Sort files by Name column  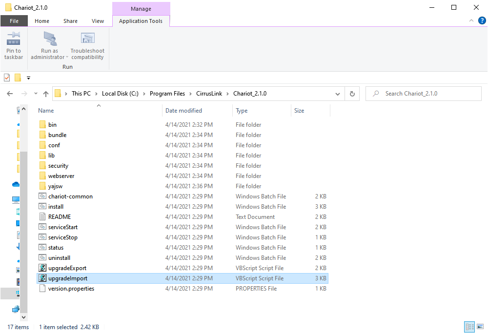(x=46, y=111)
